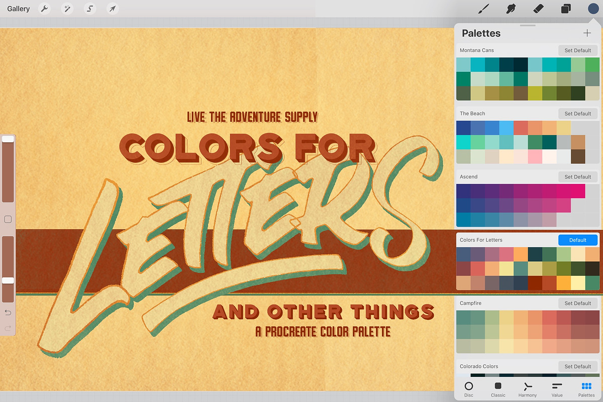Click the Palettes panel drag handle
This screenshot has width=603, height=402.
pyautogui.click(x=528, y=25)
